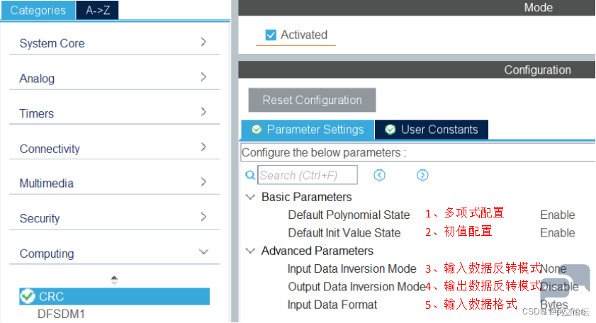Expand the System Core category

[x=114, y=43]
